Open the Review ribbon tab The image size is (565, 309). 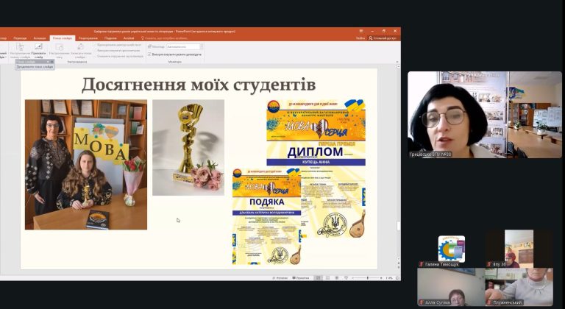click(x=88, y=38)
